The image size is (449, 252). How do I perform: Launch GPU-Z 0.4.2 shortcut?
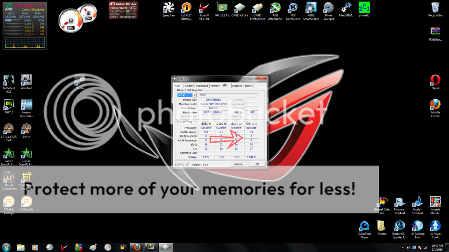click(222, 10)
